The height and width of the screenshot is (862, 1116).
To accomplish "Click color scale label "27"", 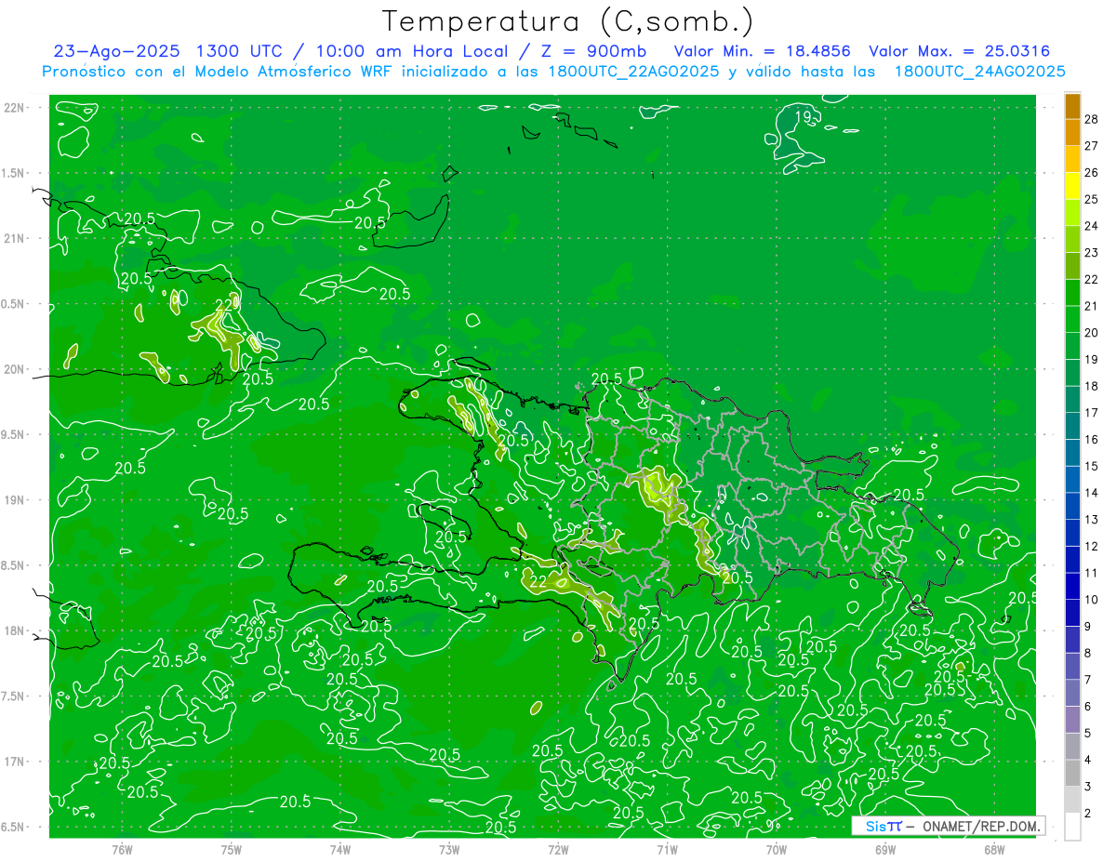I will point(1092,145).
